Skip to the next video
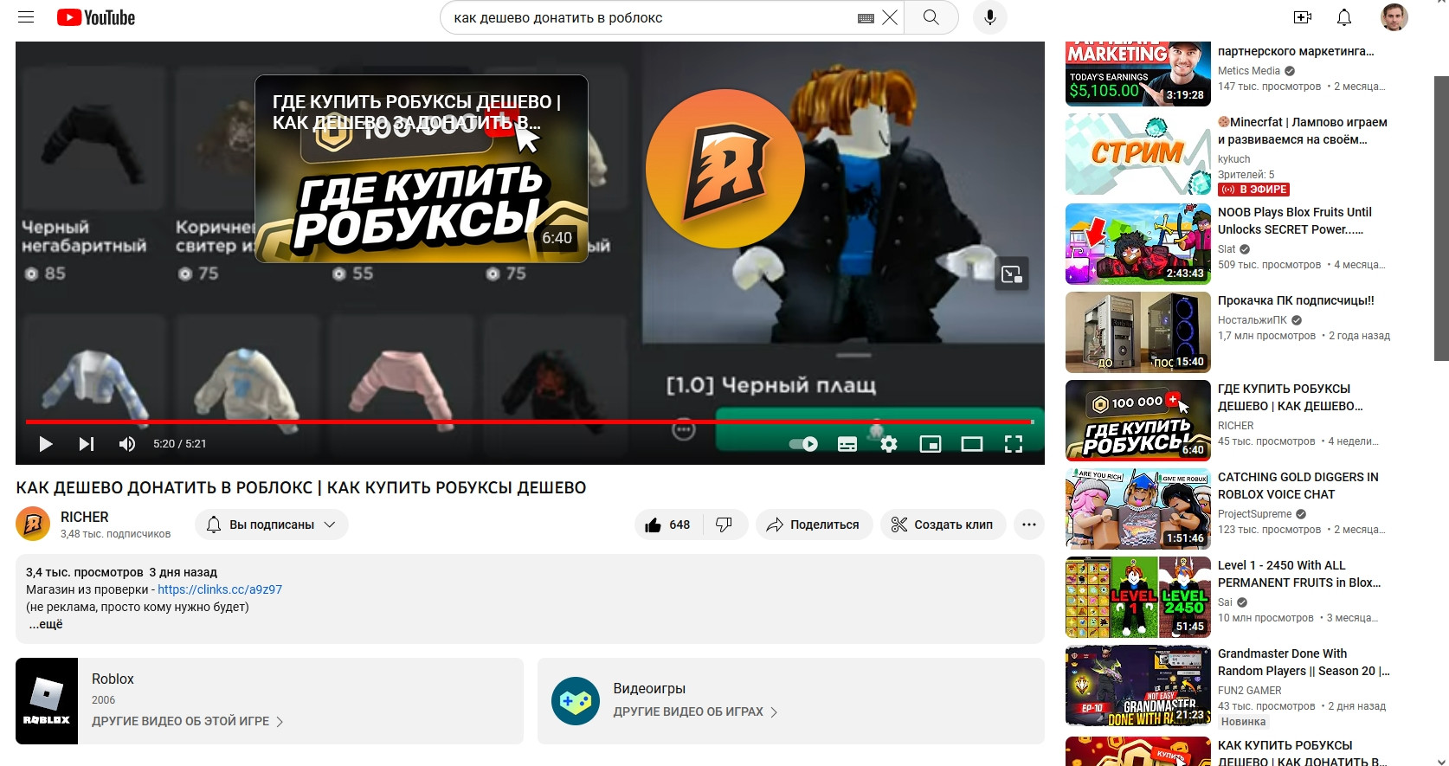This screenshot has width=1449, height=766. tap(87, 444)
